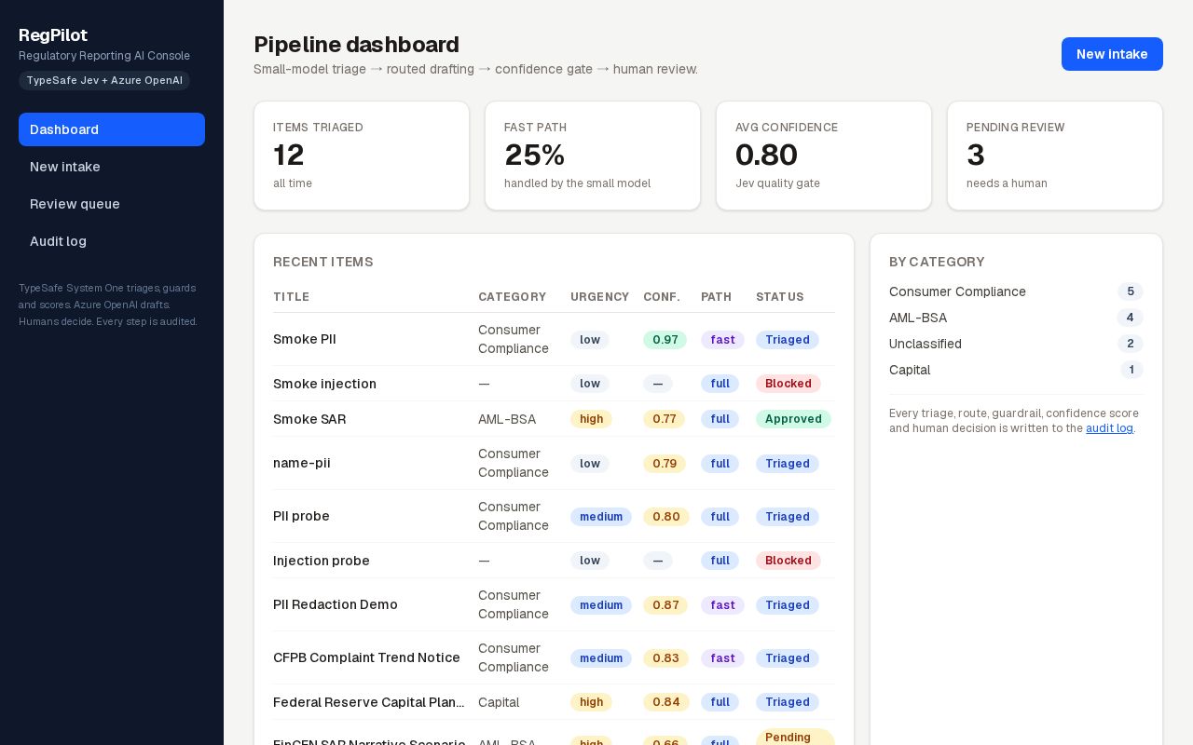Click the Conf. column header

(x=662, y=297)
